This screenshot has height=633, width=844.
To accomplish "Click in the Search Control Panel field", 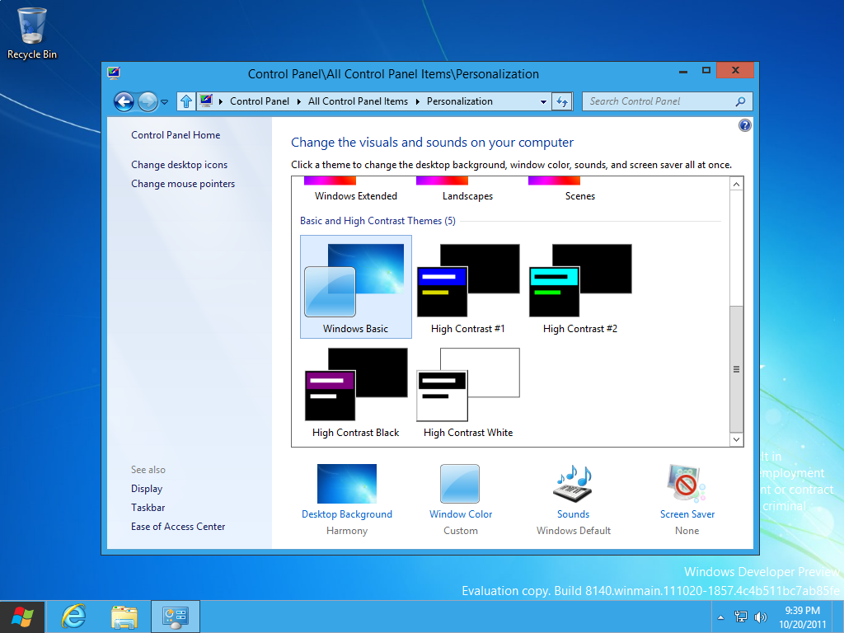I will 658,101.
